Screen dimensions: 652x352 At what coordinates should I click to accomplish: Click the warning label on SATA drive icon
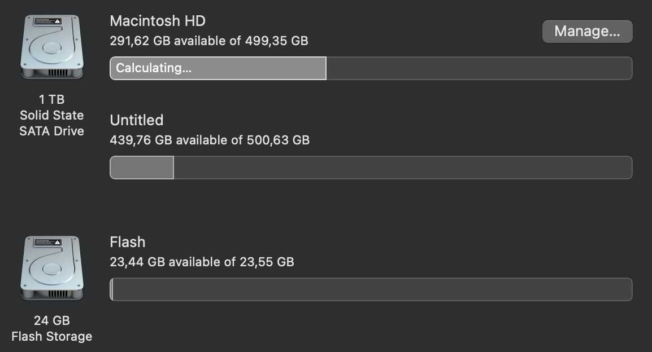[48, 21]
